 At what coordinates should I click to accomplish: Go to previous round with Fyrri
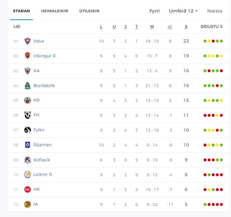click(x=154, y=11)
